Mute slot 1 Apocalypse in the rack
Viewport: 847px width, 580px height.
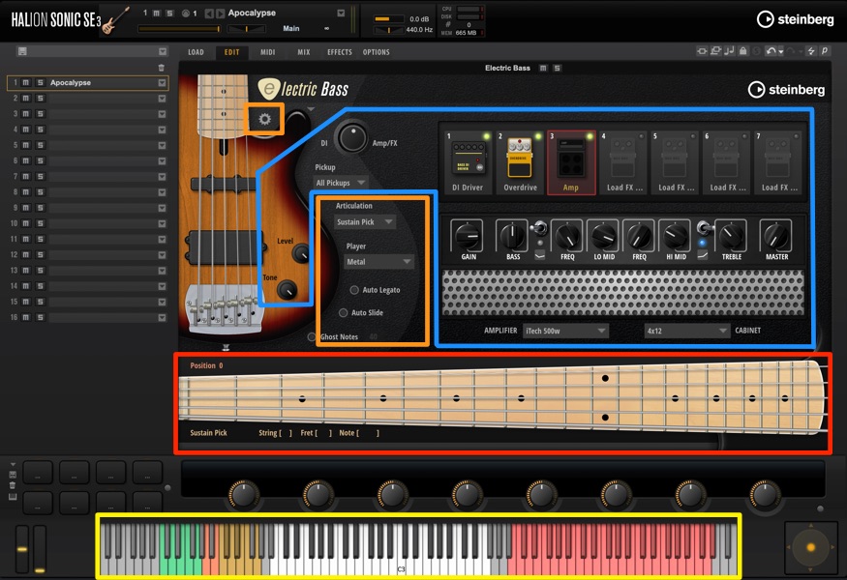coord(25,82)
